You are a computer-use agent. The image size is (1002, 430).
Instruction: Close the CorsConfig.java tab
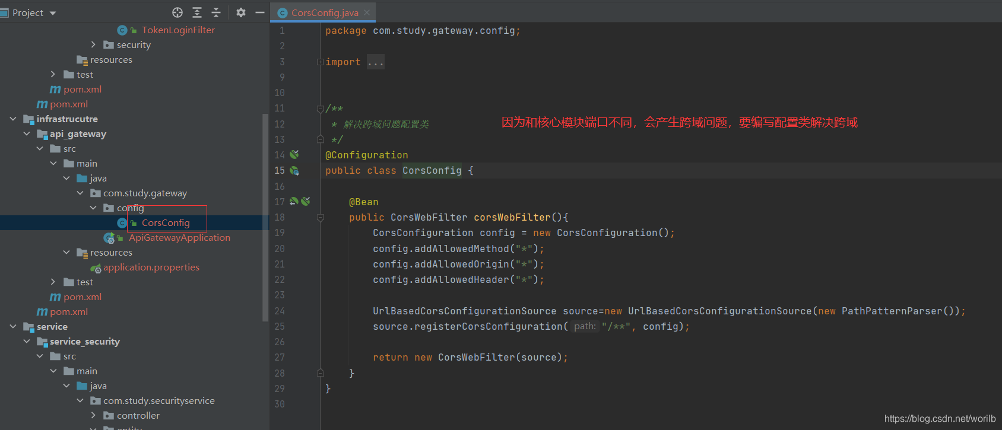coord(367,12)
